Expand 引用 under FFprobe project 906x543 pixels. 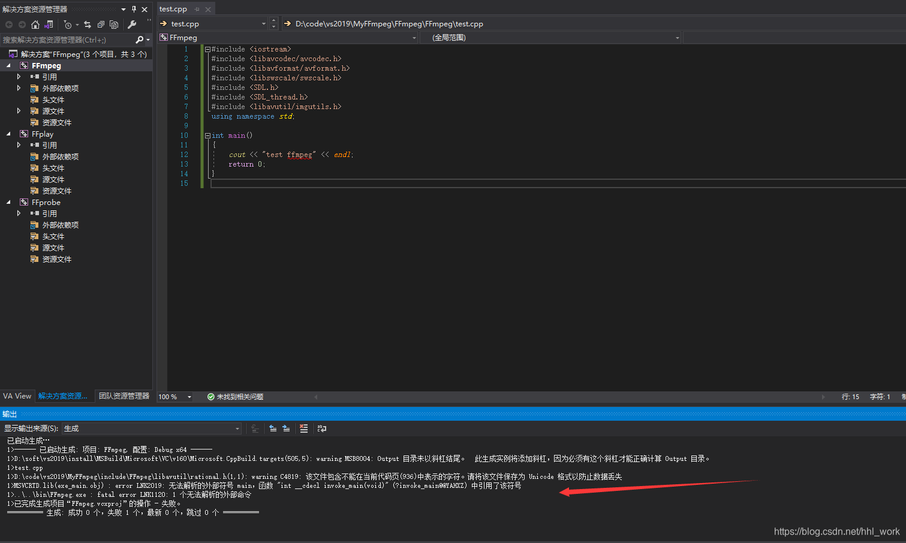pyautogui.click(x=19, y=213)
